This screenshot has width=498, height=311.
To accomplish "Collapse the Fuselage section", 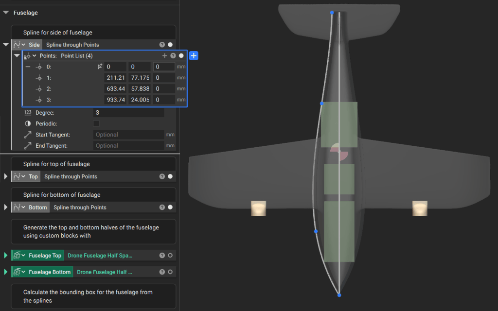I will pos(6,13).
